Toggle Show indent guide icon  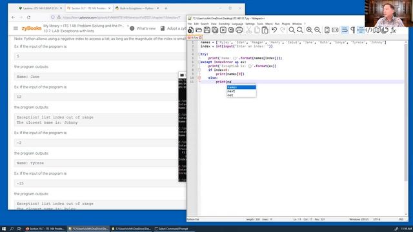coord(361,30)
